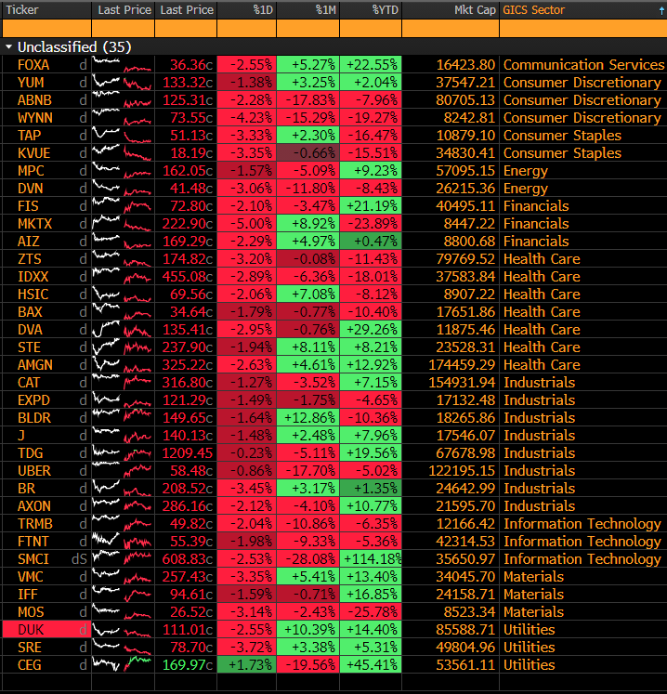
Task: Click the MKTX -5.00% daily change cell
Action: [246, 224]
